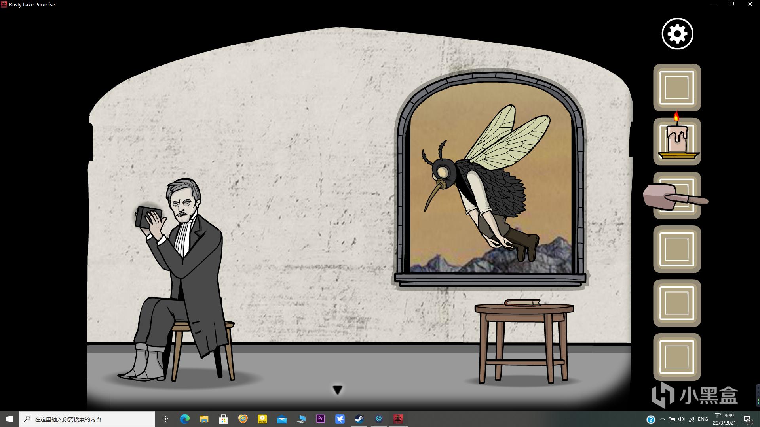Viewport: 760px width, 427px height.
Task: Select the lit candle inventory item
Action: [677, 141]
